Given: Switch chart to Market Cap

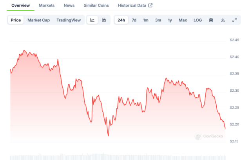Looking at the screenshot, I should (x=38, y=20).
